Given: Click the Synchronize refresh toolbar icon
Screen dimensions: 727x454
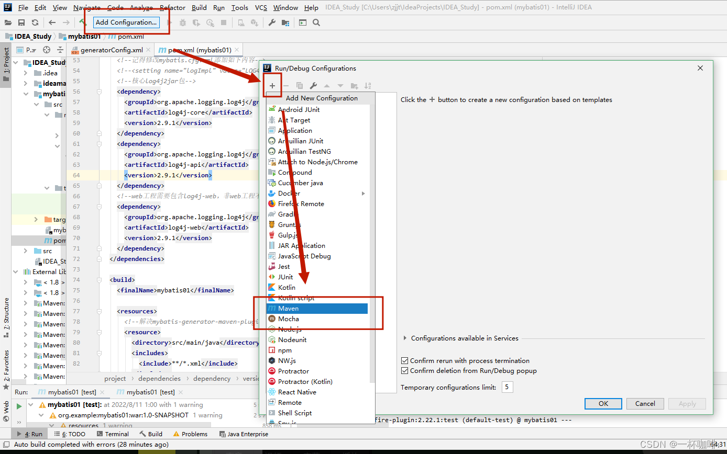Looking at the screenshot, I should click(35, 22).
